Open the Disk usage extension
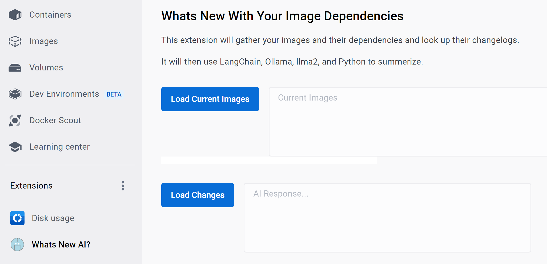Image resolution: width=547 pixels, height=264 pixels. point(53,218)
